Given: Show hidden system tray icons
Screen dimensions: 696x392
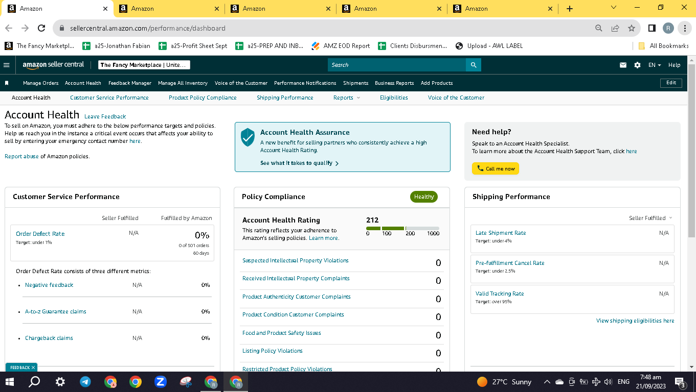Looking at the screenshot, I should coord(547,382).
